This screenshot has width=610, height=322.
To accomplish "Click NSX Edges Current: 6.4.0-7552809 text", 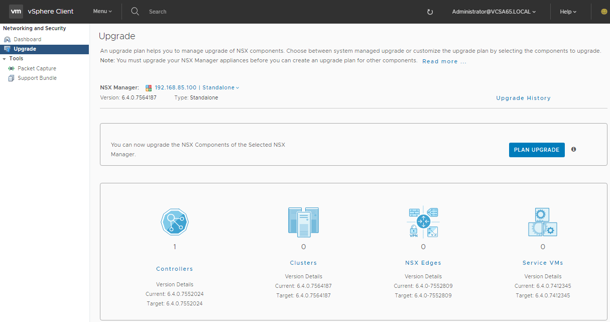I will tap(423, 286).
